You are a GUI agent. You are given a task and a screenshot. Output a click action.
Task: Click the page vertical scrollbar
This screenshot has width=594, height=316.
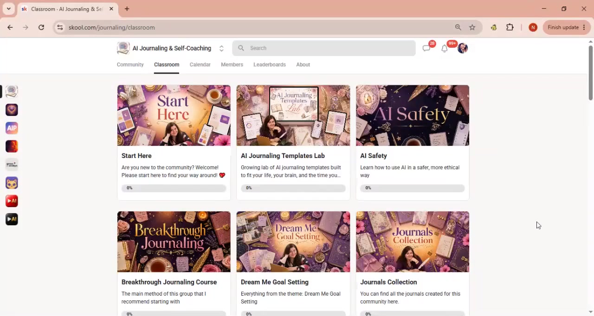[x=590, y=73]
